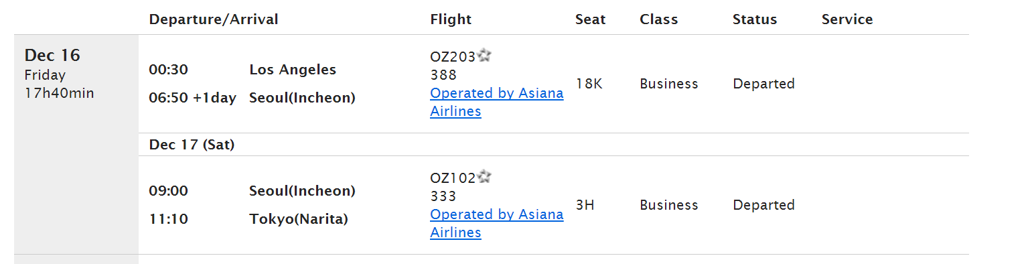Image resolution: width=1024 pixels, height=264 pixels.
Task: Open the Operated by Asiana Airlines link for OZ203
Action: (497, 102)
